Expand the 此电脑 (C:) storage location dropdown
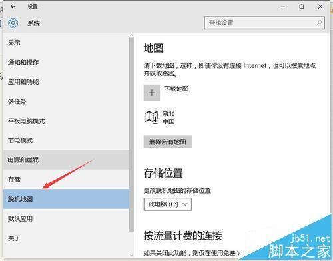The image size is (333, 261). click(x=168, y=204)
